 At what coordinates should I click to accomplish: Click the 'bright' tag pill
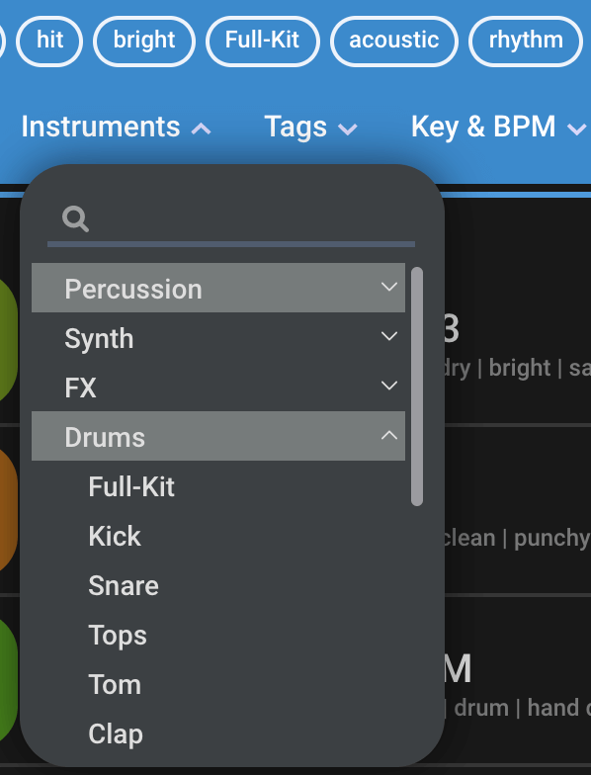144,42
